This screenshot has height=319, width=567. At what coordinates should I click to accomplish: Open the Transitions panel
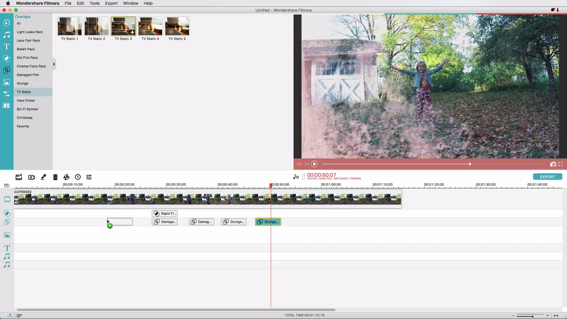click(x=6, y=58)
